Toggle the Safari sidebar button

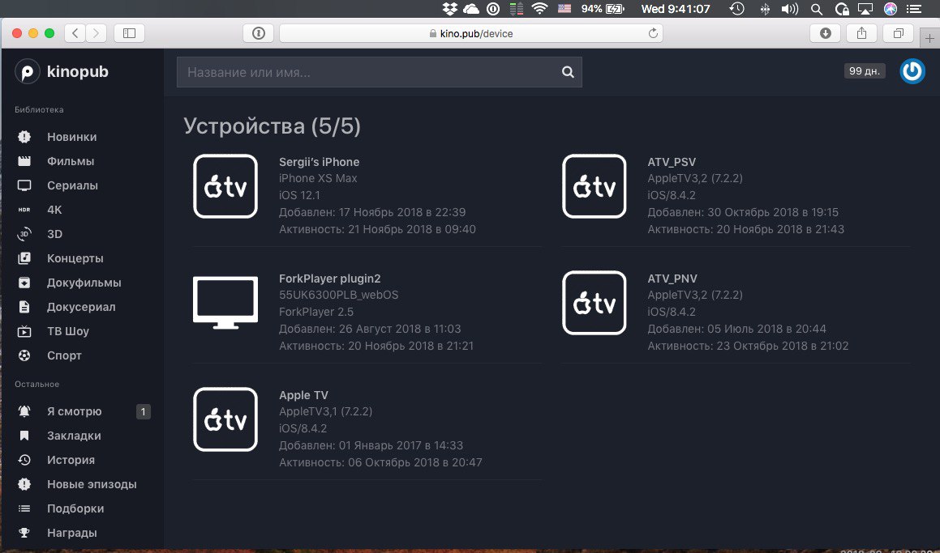point(129,33)
